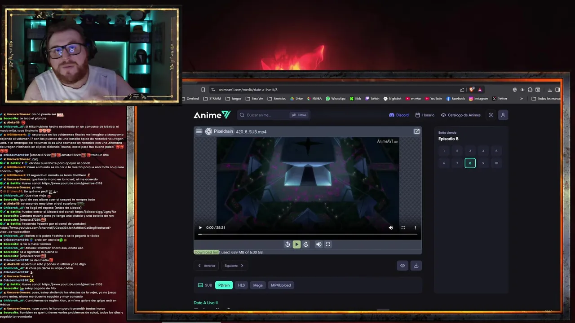Open the Kick bookmark

(x=355, y=99)
